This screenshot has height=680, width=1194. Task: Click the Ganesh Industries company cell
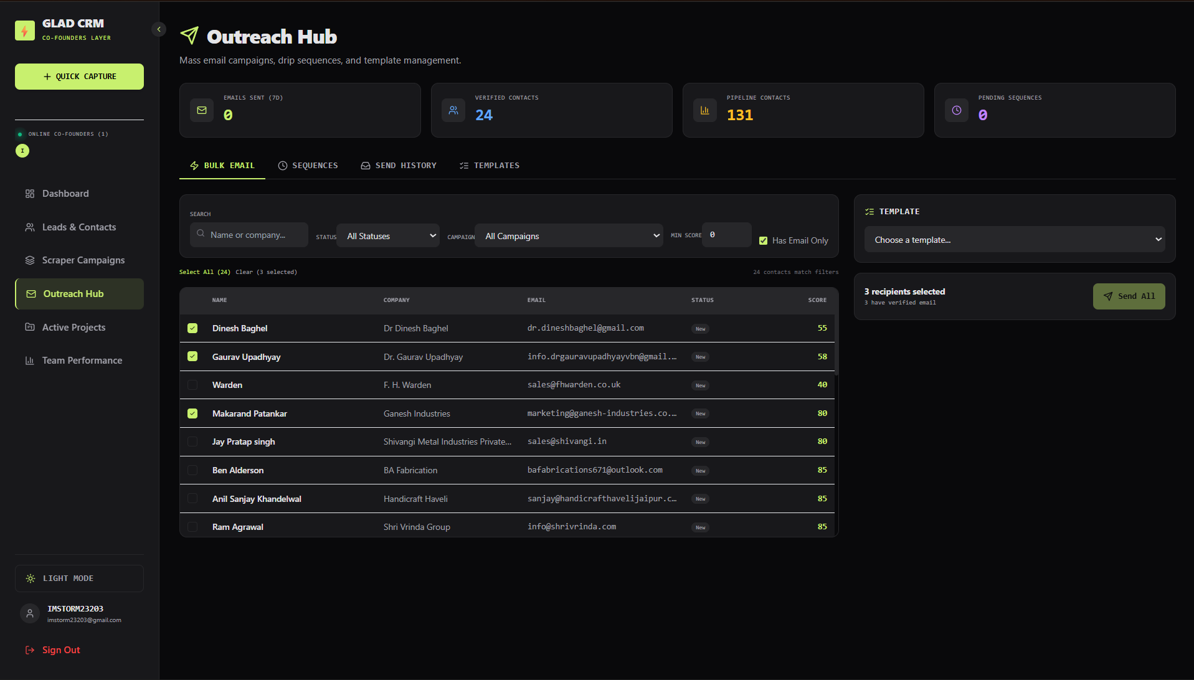(x=417, y=413)
